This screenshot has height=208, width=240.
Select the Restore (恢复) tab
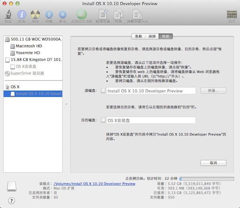[166, 36]
